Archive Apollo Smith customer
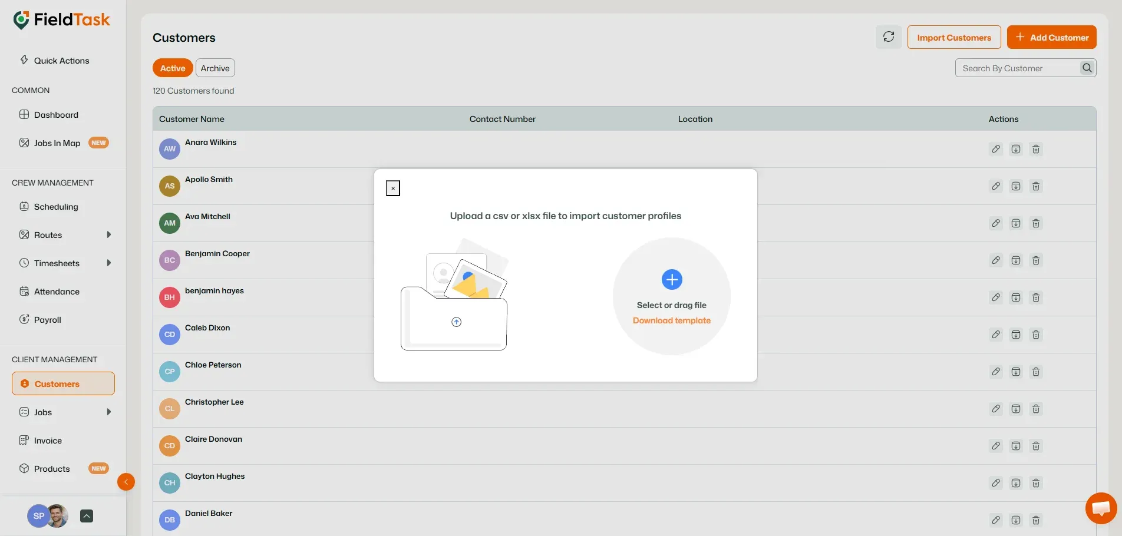 click(1016, 186)
